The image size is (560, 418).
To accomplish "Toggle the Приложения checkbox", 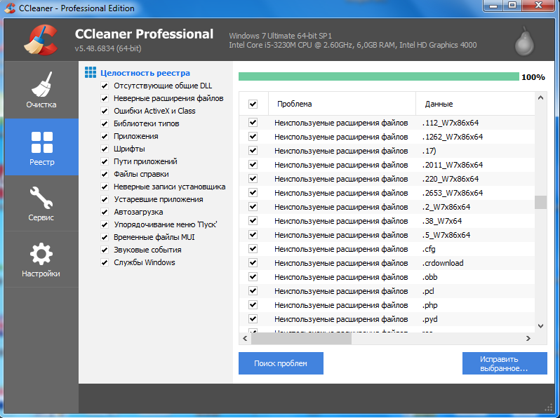I will [x=105, y=136].
